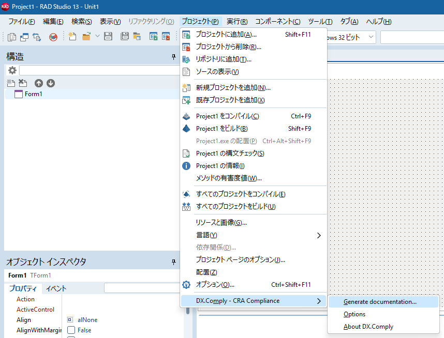Click the open project folder icon
The width and height of the screenshot is (444, 338).
tap(86, 37)
